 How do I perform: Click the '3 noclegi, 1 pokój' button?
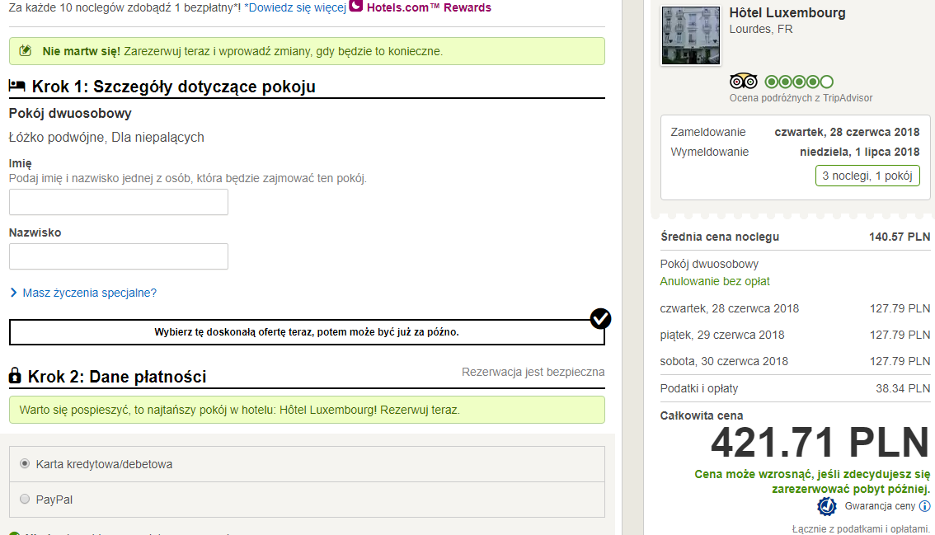[867, 176]
